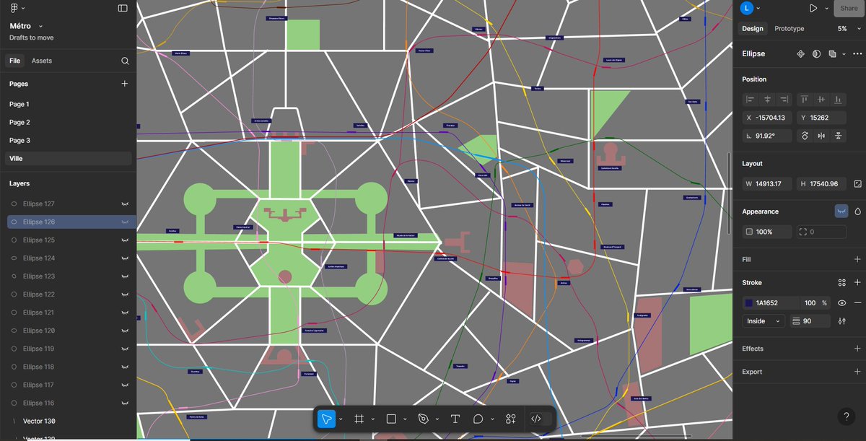This screenshot has height=441, width=866.
Task: Toggle layer visibility in Appearance section
Action: pos(841,211)
